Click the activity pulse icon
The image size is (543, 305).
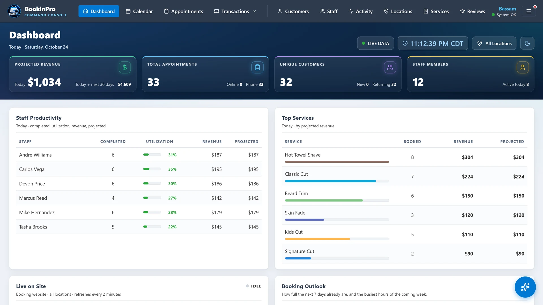click(351, 11)
